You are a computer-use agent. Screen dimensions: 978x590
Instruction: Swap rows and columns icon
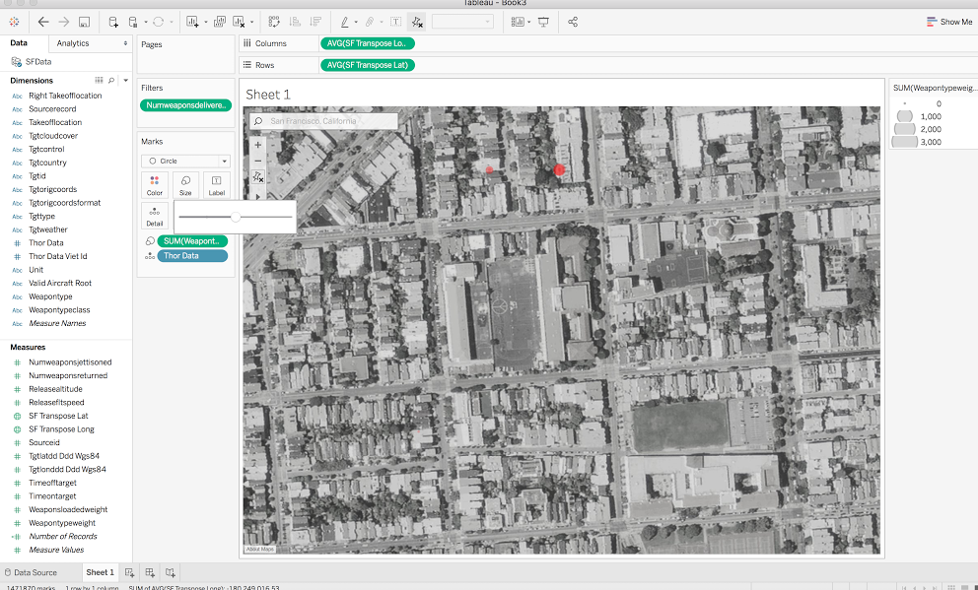[x=274, y=22]
